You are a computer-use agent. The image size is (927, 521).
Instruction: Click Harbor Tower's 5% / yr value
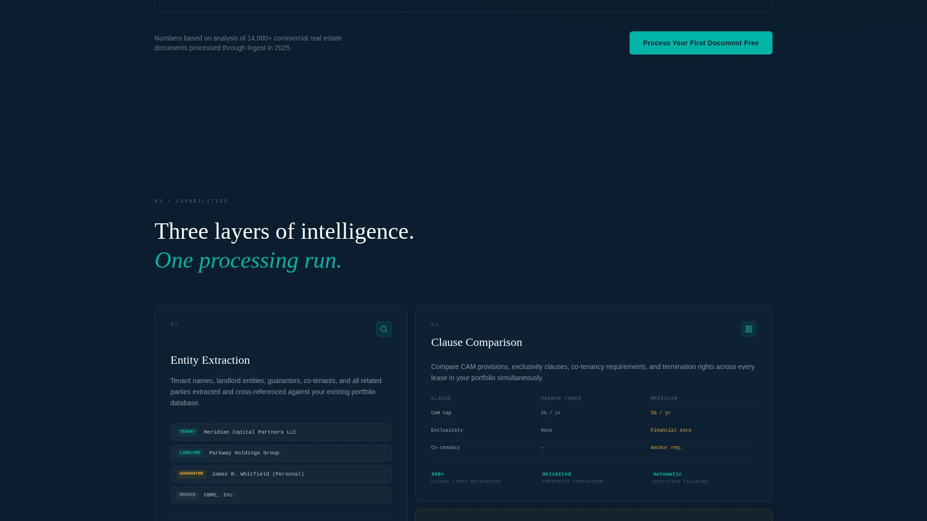tap(551, 413)
